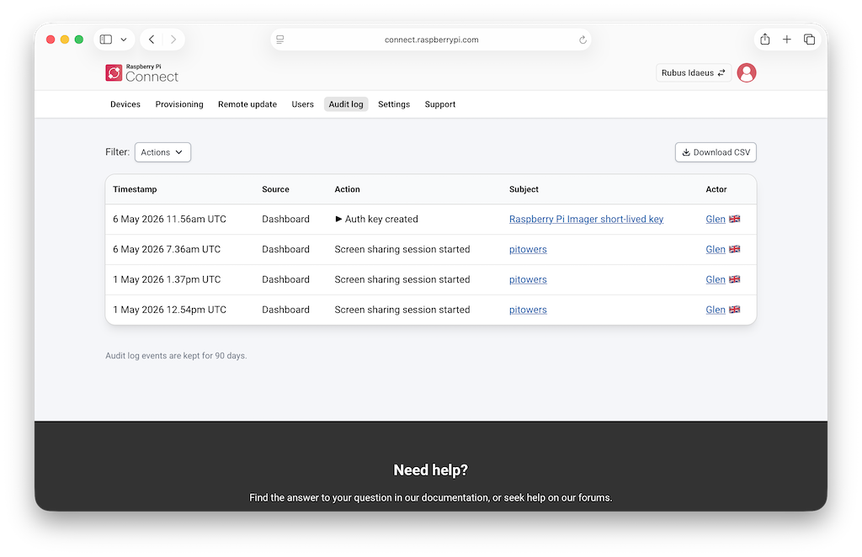Open the Provisioning tab
This screenshot has width=862, height=557.
[179, 104]
